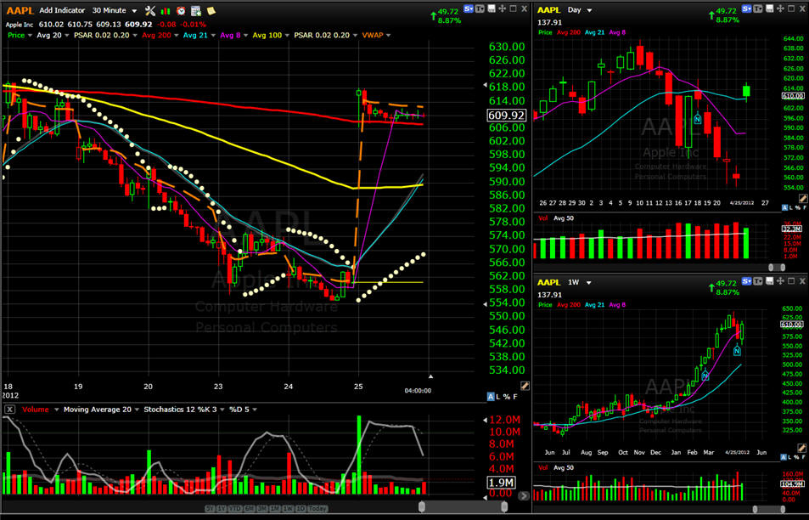Click the blue S icon in 30 Minute chart
Viewport: 809px width, 520px height.
[x=469, y=8]
